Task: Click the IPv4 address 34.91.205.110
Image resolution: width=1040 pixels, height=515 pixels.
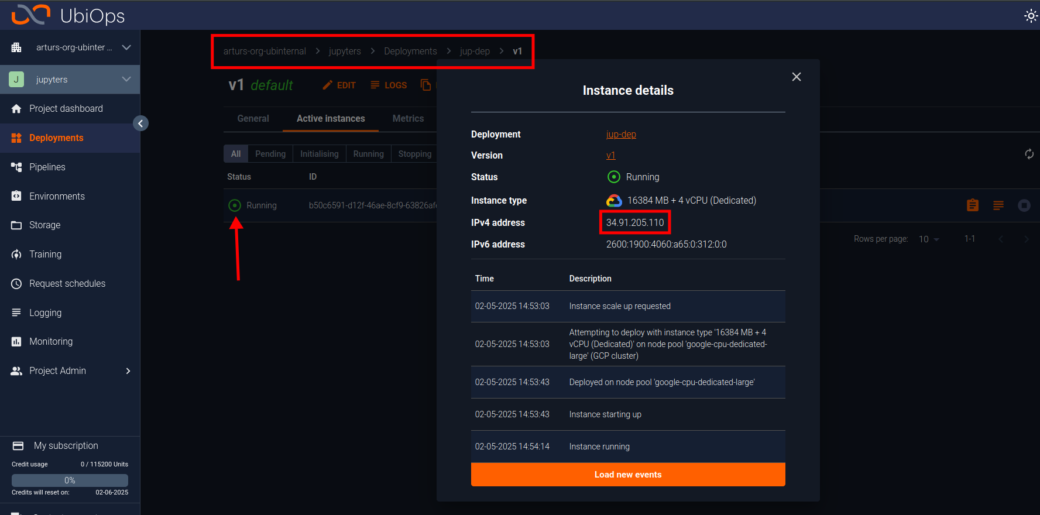Action: coord(635,223)
